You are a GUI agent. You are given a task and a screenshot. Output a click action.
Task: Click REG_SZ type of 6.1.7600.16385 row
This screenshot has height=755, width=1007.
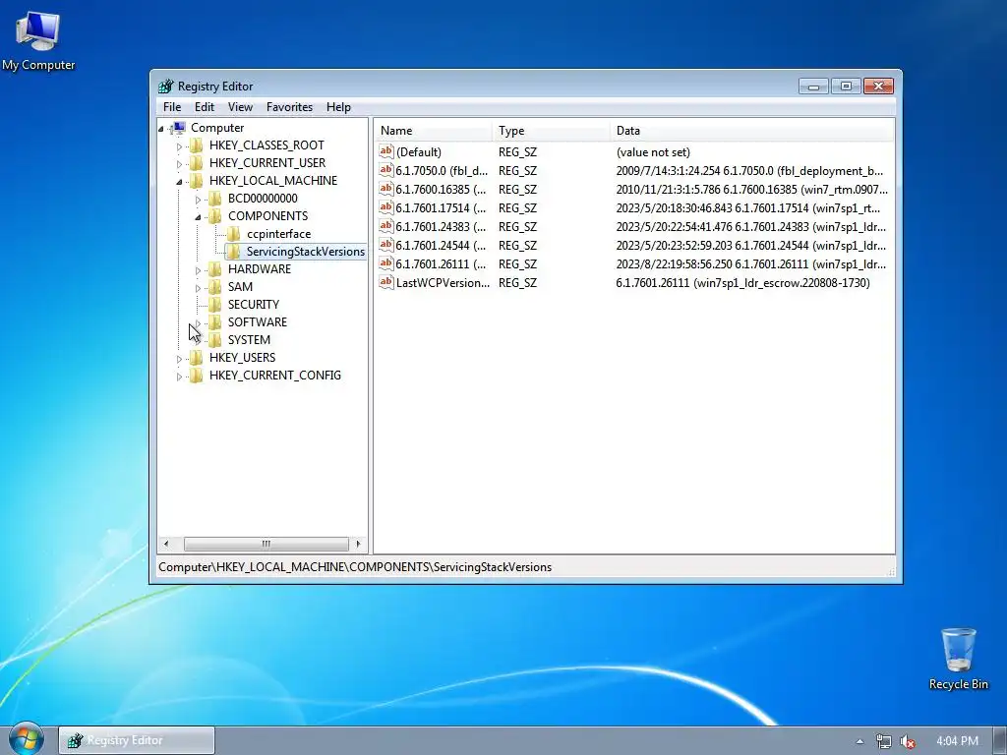(x=517, y=190)
